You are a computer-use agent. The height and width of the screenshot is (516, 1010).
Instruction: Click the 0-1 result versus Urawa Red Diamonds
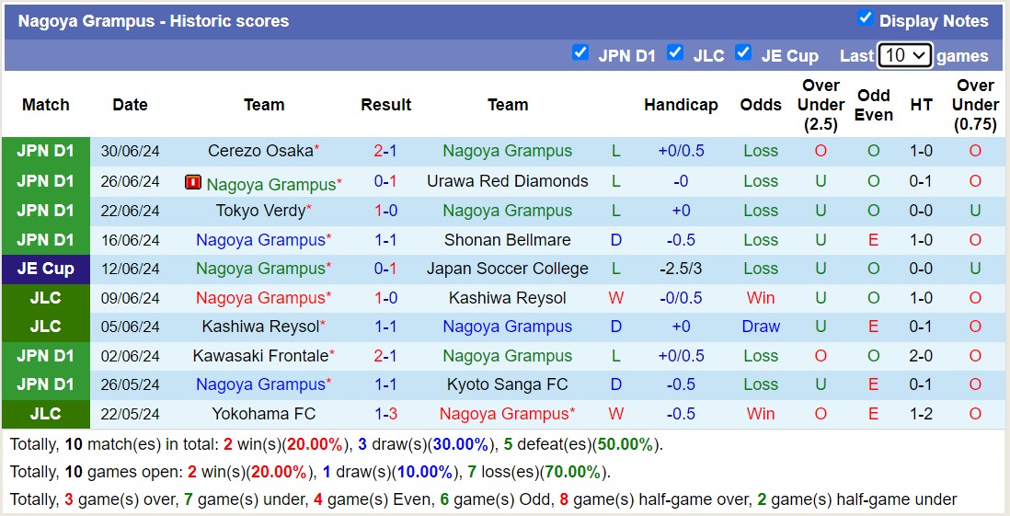pyautogui.click(x=385, y=181)
